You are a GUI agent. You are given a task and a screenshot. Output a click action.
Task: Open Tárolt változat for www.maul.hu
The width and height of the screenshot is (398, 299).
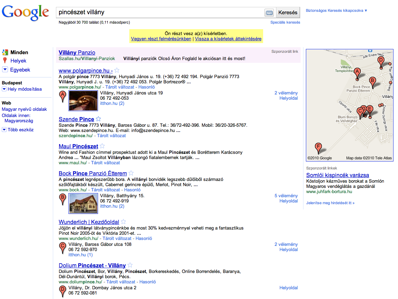tap(105, 163)
